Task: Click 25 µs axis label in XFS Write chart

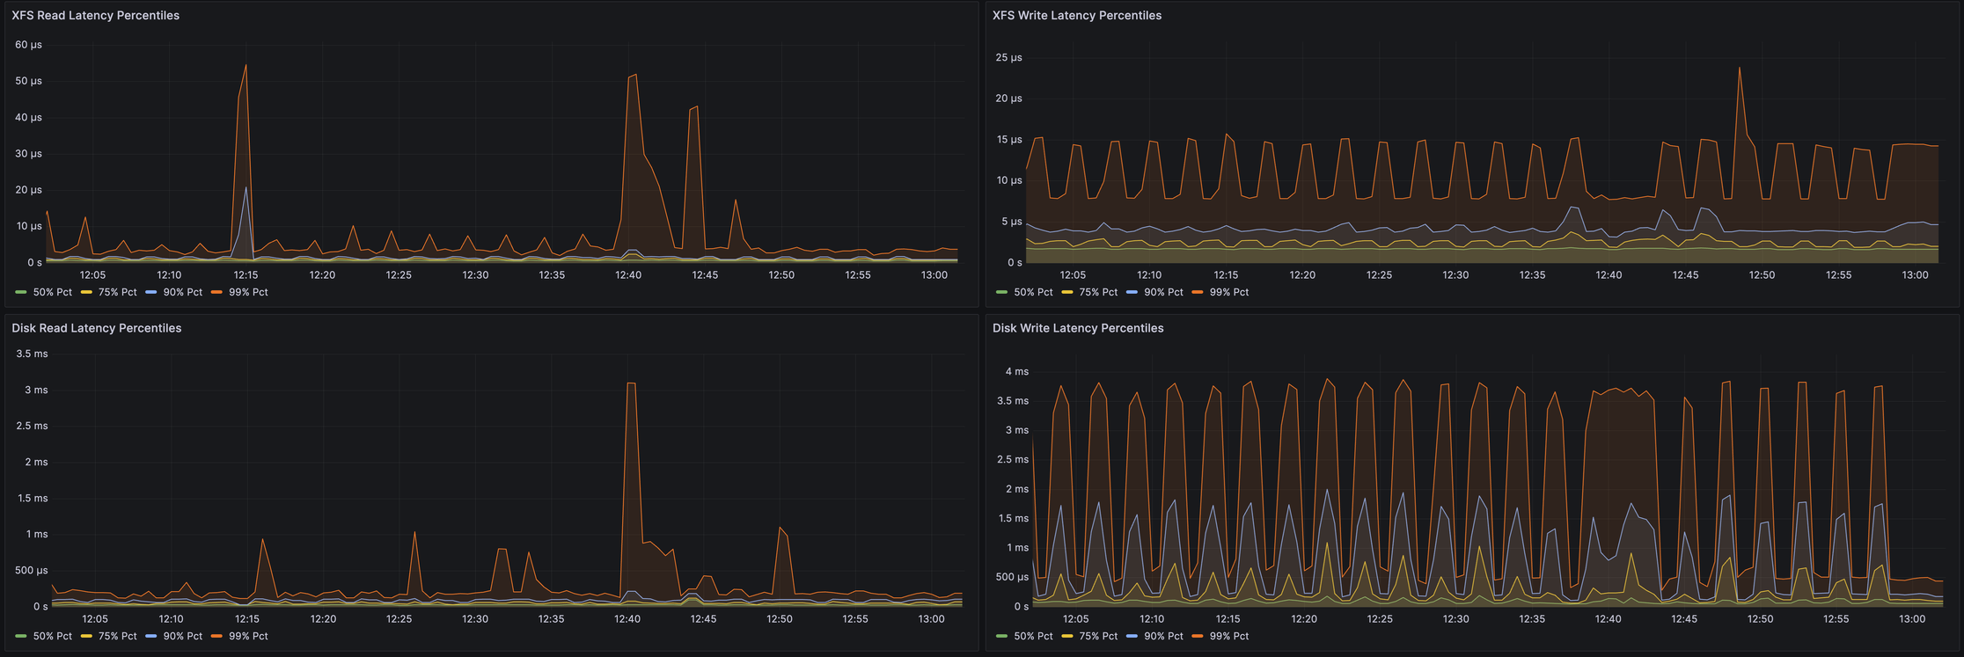Action: click(x=1008, y=58)
